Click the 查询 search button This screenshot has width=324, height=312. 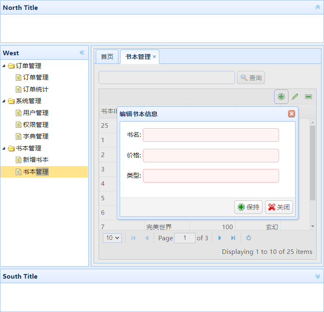pos(251,77)
